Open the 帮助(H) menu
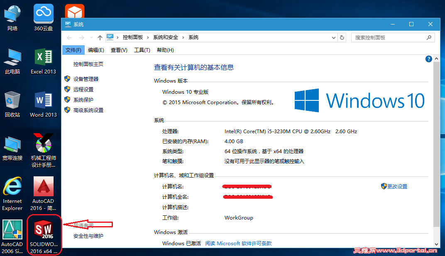445x256 pixels. pos(165,50)
